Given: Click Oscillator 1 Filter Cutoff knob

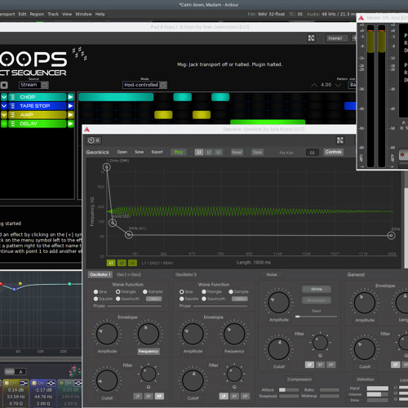Looking at the screenshot, I should 107,380.
